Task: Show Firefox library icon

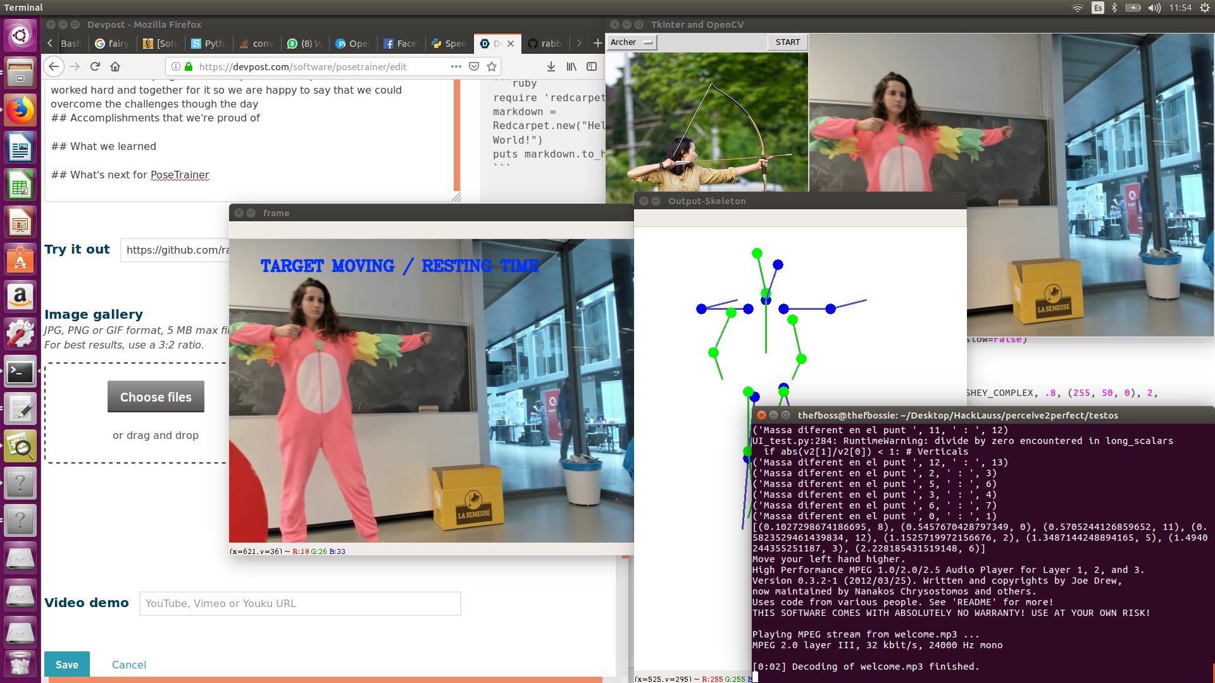Action: pos(571,66)
